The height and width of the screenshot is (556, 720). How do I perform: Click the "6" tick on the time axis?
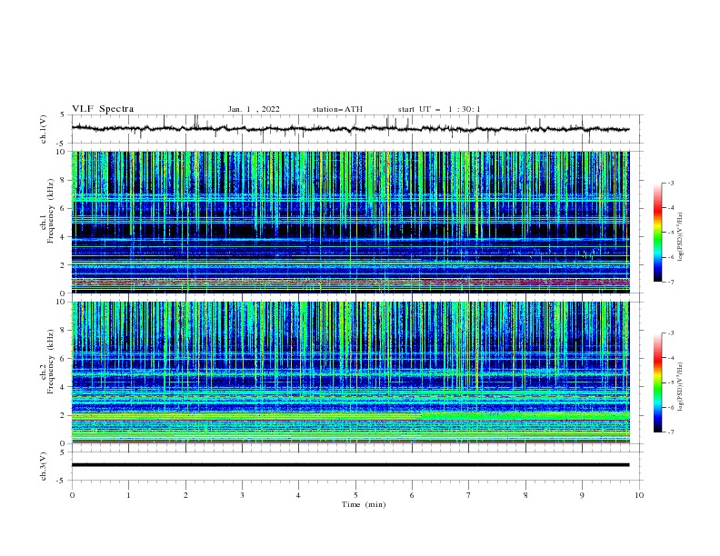pos(412,495)
